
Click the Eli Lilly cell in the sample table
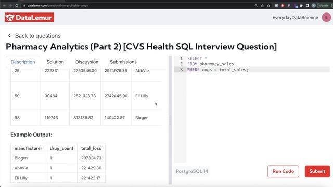click(x=142, y=96)
